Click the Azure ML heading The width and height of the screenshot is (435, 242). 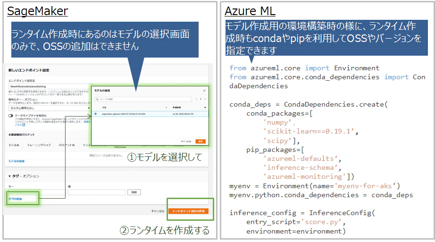pos(250,11)
